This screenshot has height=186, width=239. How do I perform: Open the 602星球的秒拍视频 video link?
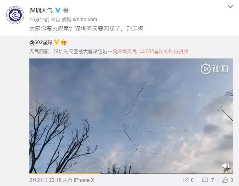tap(164, 52)
